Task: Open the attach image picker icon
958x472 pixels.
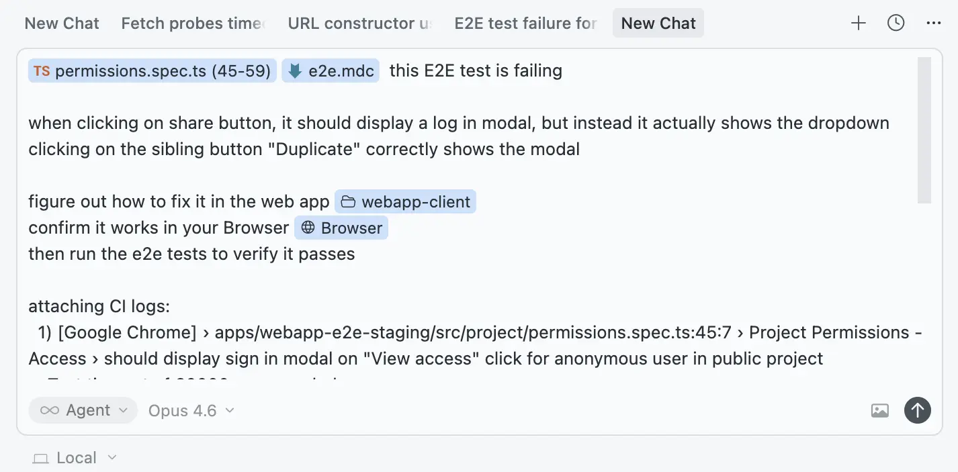Action: click(879, 410)
